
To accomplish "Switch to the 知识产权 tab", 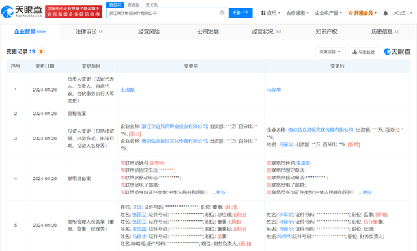I will pyautogui.click(x=326, y=32).
